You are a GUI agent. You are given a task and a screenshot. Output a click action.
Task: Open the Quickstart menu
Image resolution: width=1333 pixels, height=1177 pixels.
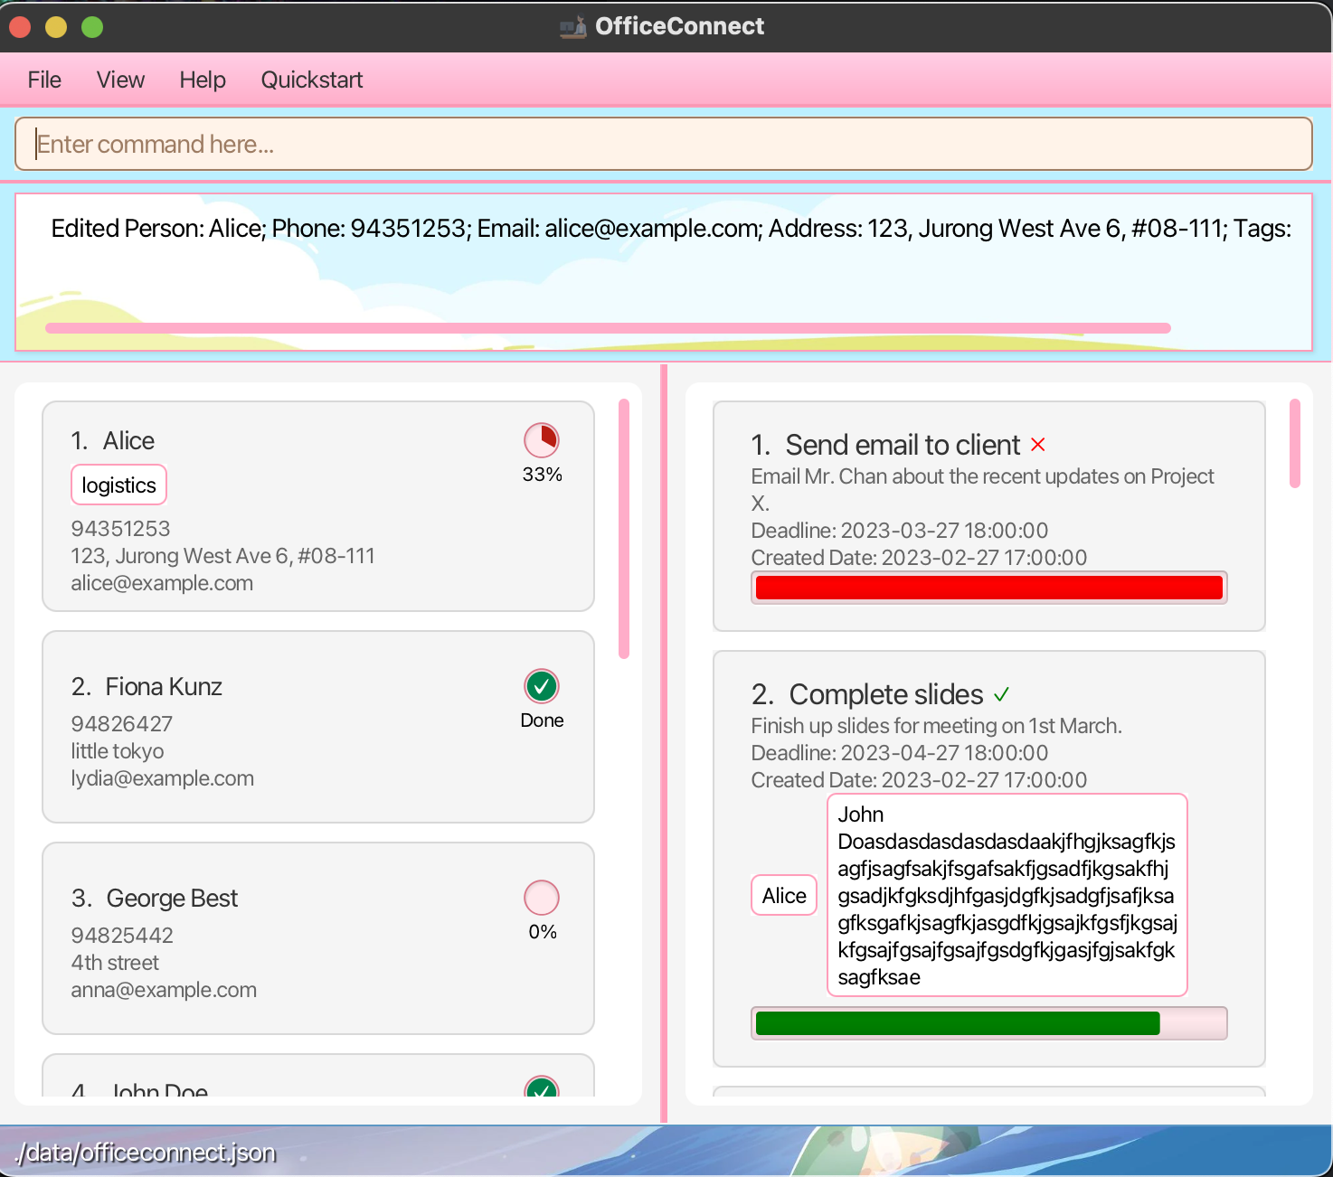point(312,80)
